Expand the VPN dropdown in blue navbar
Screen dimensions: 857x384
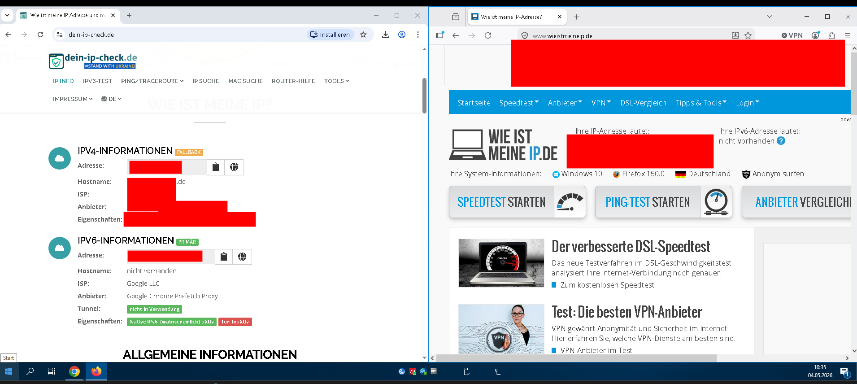pos(601,103)
